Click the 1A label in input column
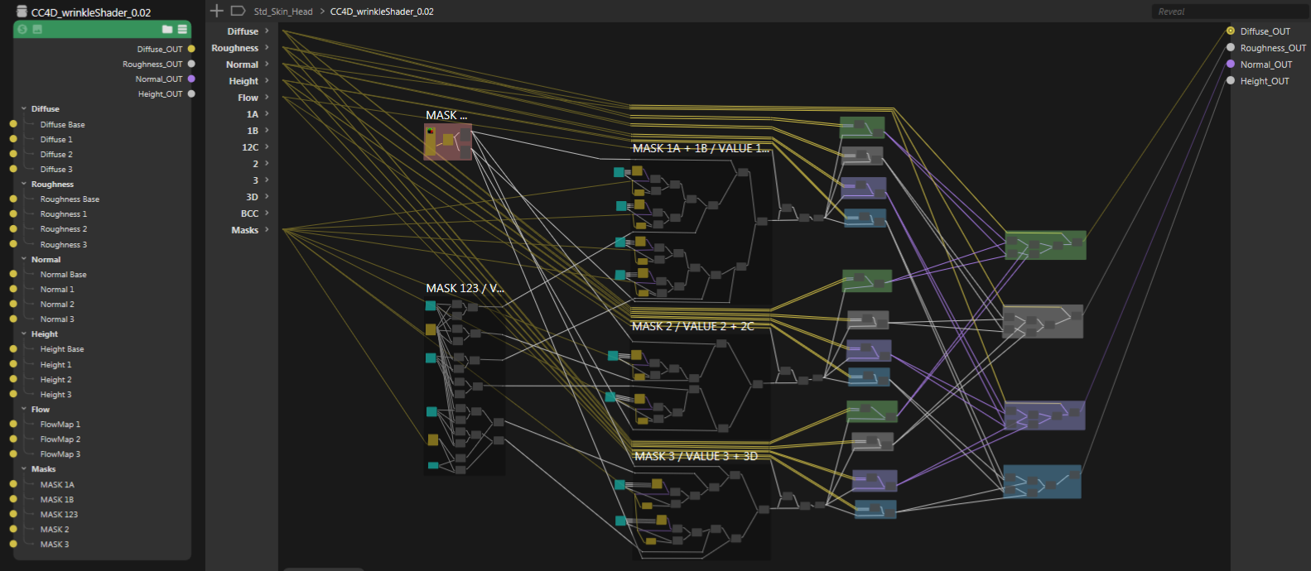 253,114
